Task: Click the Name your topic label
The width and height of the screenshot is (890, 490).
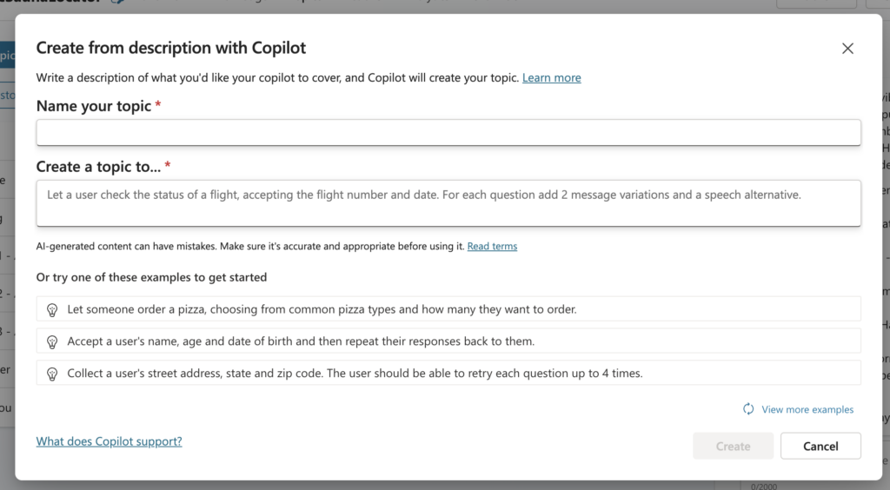Action: pos(94,106)
